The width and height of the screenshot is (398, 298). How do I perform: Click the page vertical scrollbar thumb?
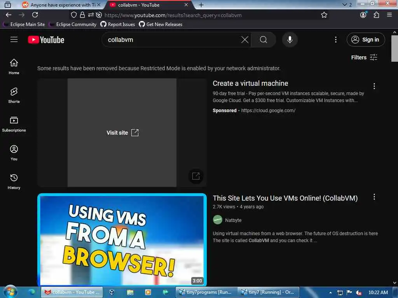[395, 48]
